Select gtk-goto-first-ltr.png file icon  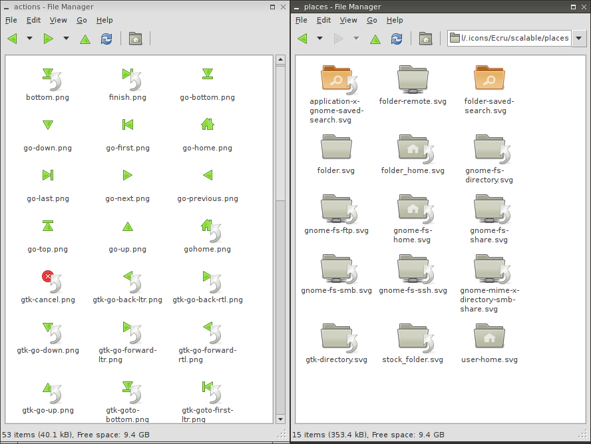[212, 393]
